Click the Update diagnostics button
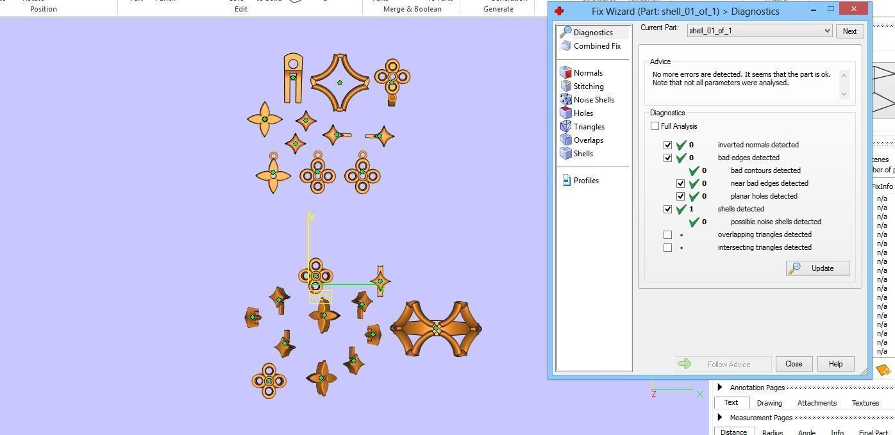This screenshot has height=435, width=895. click(817, 268)
